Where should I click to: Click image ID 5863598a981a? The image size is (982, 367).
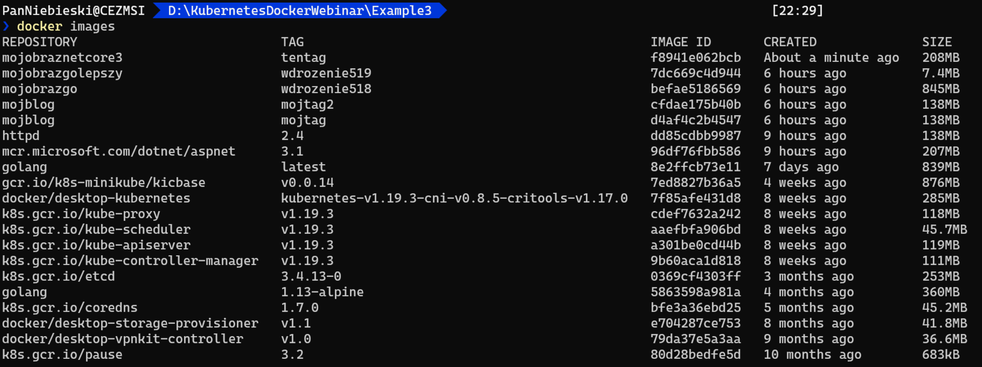(x=696, y=292)
